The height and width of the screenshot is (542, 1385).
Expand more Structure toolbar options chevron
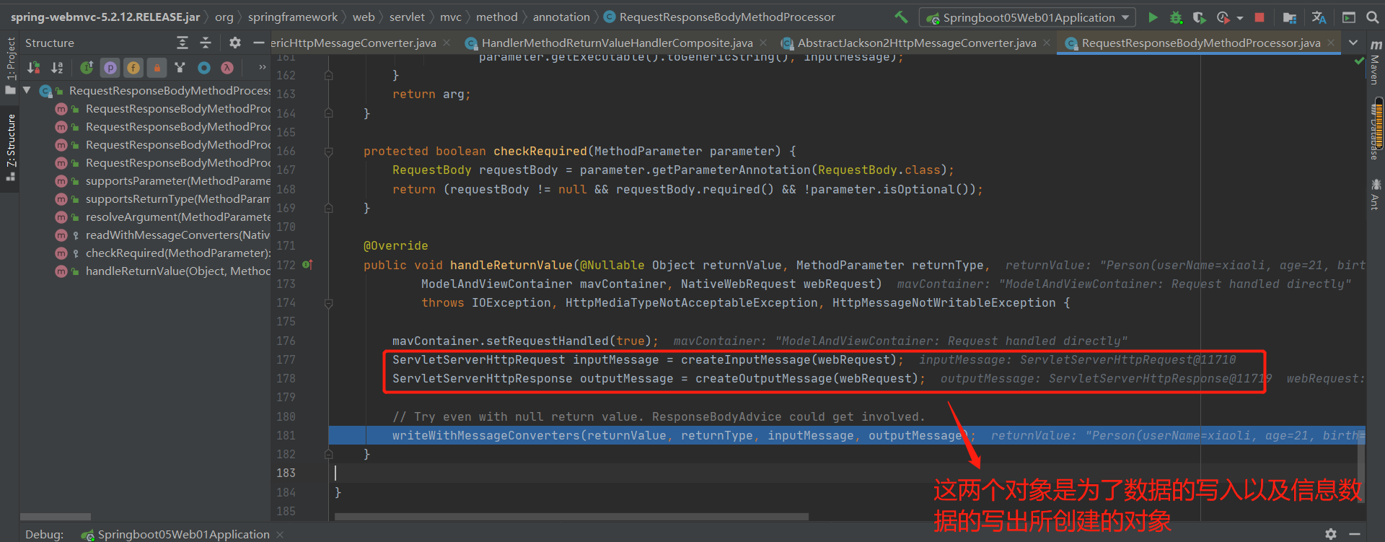tap(263, 67)
